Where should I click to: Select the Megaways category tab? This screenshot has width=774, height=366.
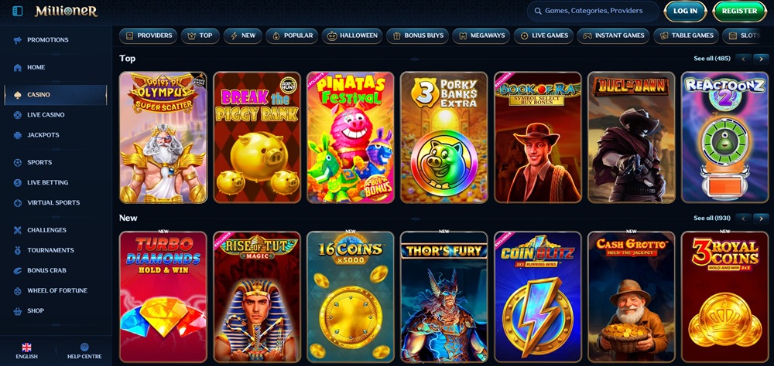[x=481, y=36]
